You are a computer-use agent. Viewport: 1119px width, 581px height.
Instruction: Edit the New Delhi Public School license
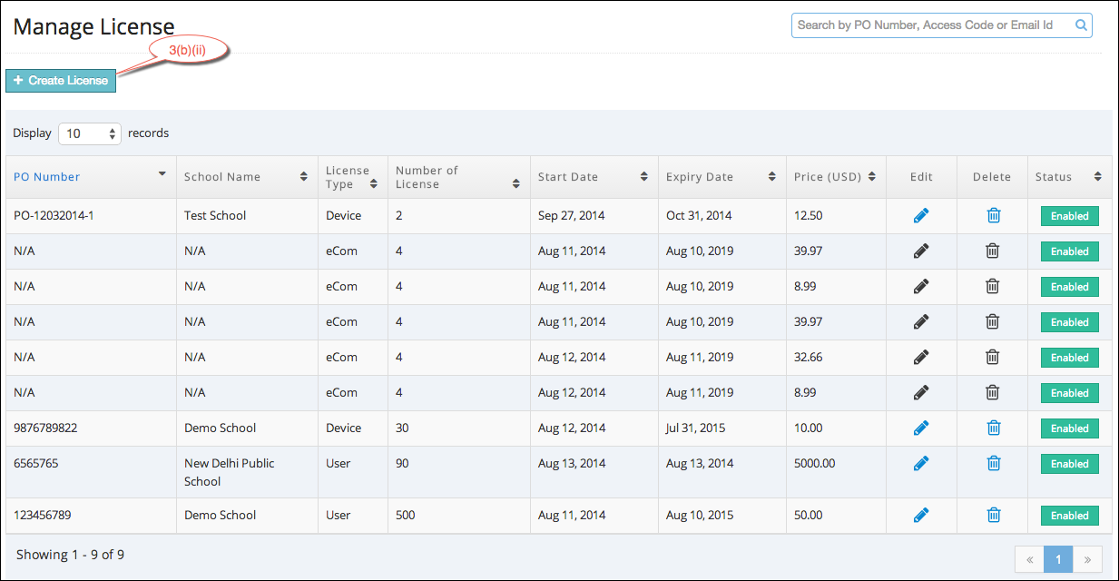pos(921,464)
